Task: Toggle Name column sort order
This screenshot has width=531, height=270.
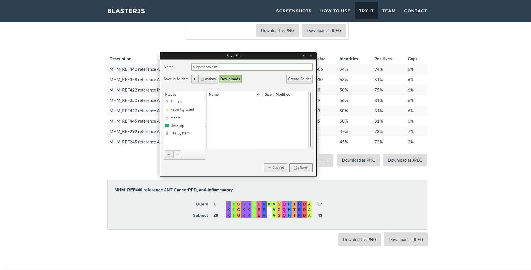Action: (x=234, y=95)
